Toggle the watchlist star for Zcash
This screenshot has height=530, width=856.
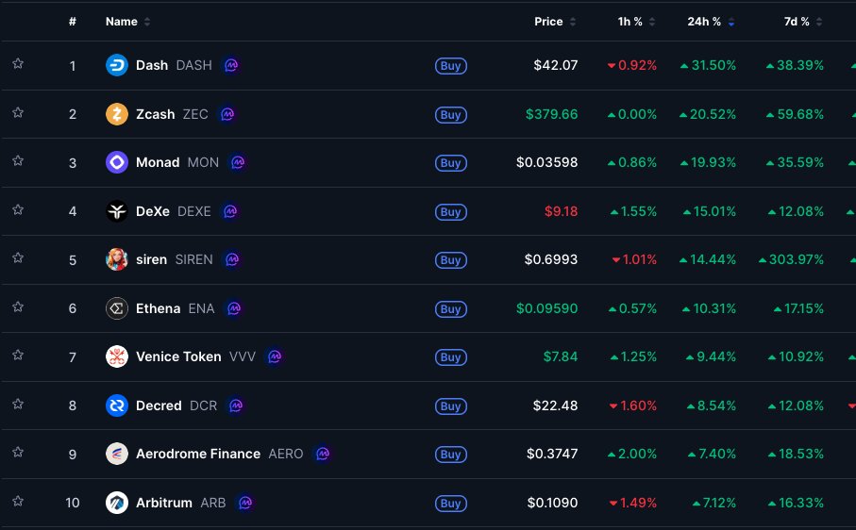tap(18, 113)
